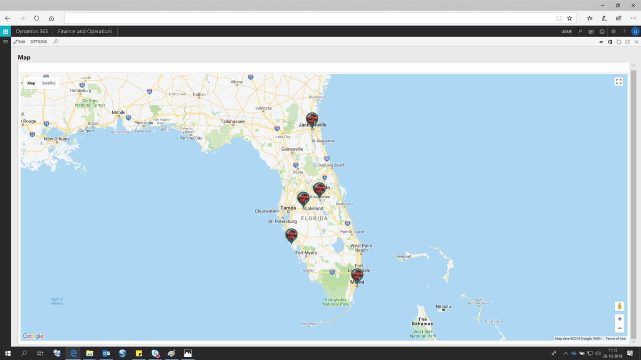Open File Explorer from taskbar

pos(90,353)
